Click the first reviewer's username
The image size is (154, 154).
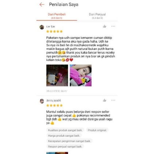[51, 27]
